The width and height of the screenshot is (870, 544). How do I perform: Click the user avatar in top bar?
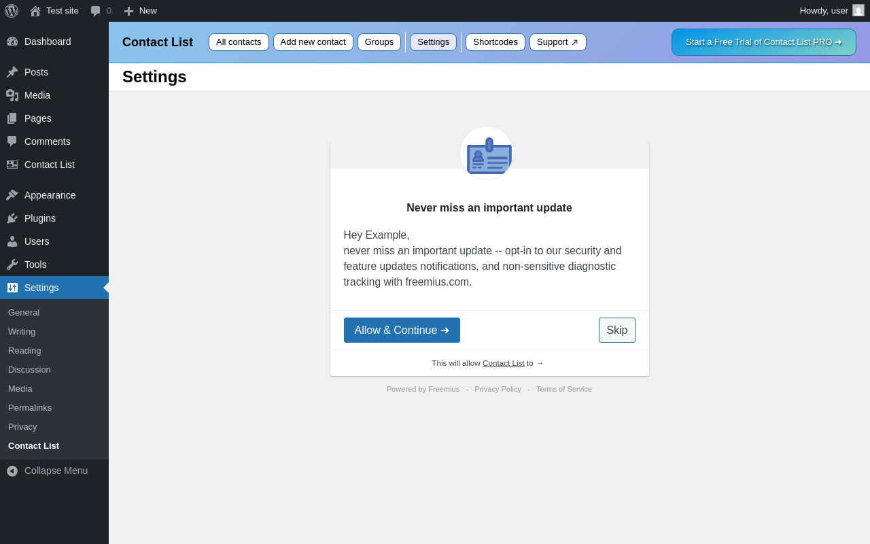point(858,10)
